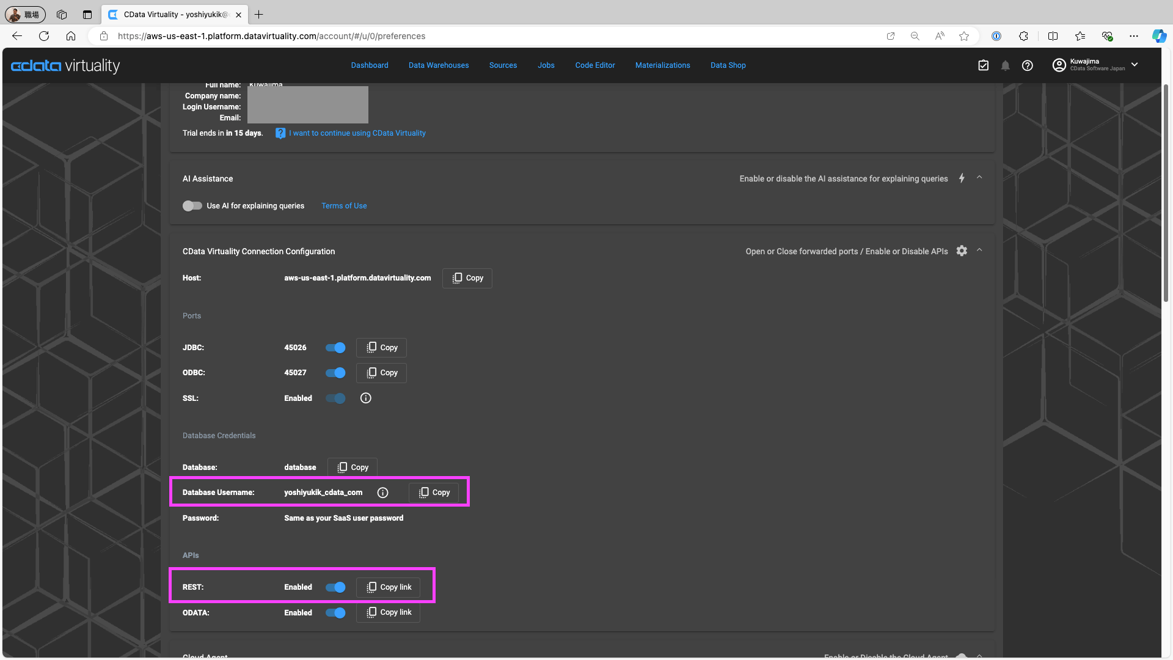Go to the Sources page
This screenshot has height=660, width=1173.
coord(503,65)
